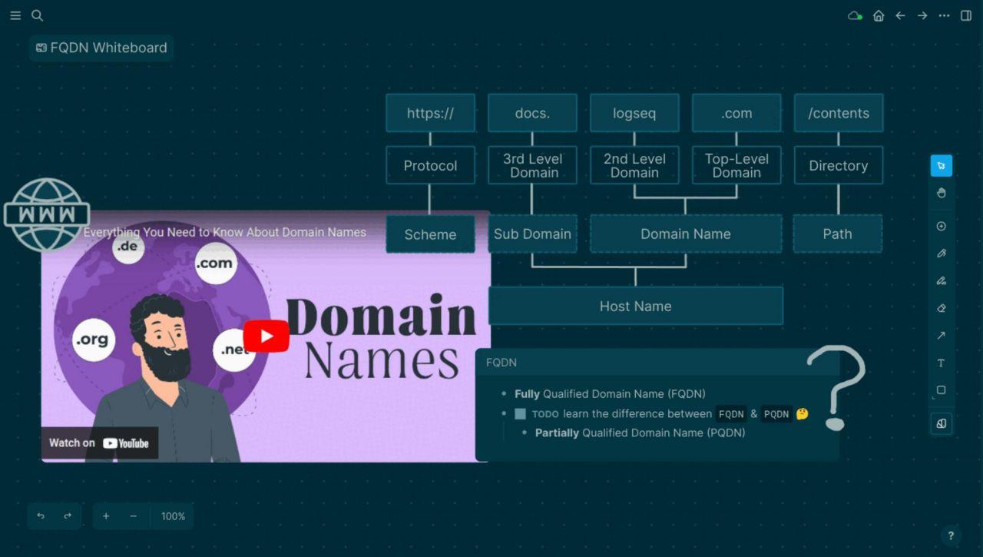The width and height of the screenshot is (983, 557).
Task: Go to the home page
Action: 879,15
